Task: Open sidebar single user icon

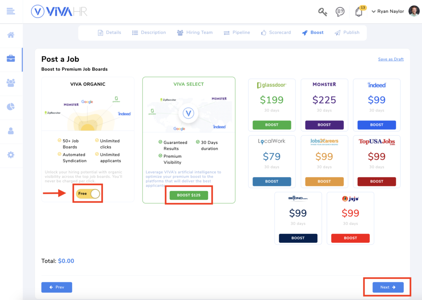Action: pos(11,131)
